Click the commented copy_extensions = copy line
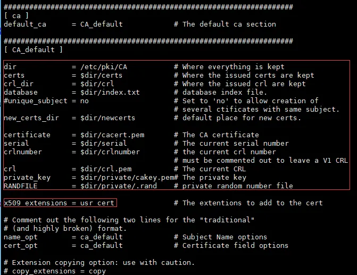This screenshot has height=275, width=357. point(55,271)
